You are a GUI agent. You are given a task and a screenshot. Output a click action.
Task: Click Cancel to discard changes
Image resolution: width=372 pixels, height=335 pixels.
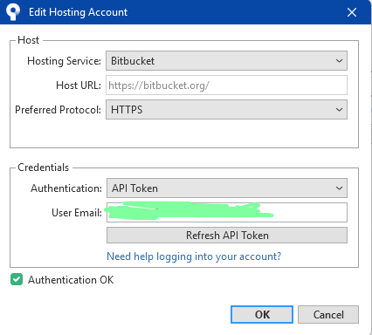tap(328, 314)
